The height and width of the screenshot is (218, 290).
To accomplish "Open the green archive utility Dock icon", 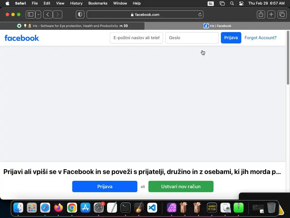I will tap(238, 207).
